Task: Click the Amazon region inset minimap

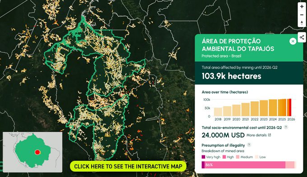Action: 33,152
